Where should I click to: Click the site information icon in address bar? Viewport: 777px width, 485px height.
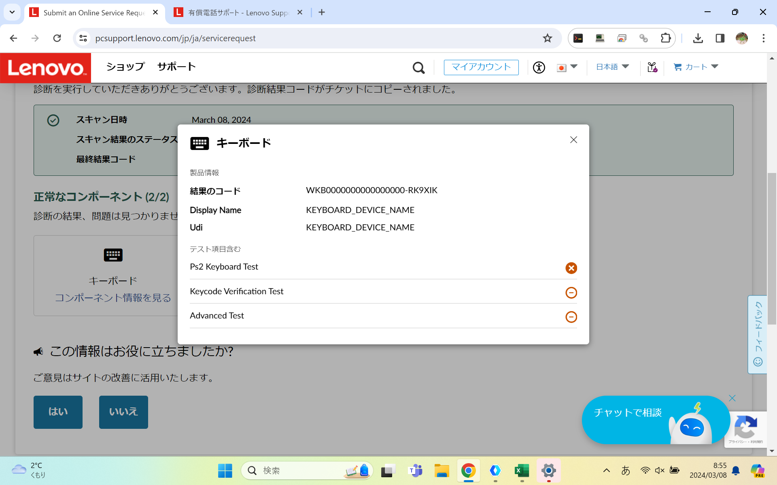83,38
